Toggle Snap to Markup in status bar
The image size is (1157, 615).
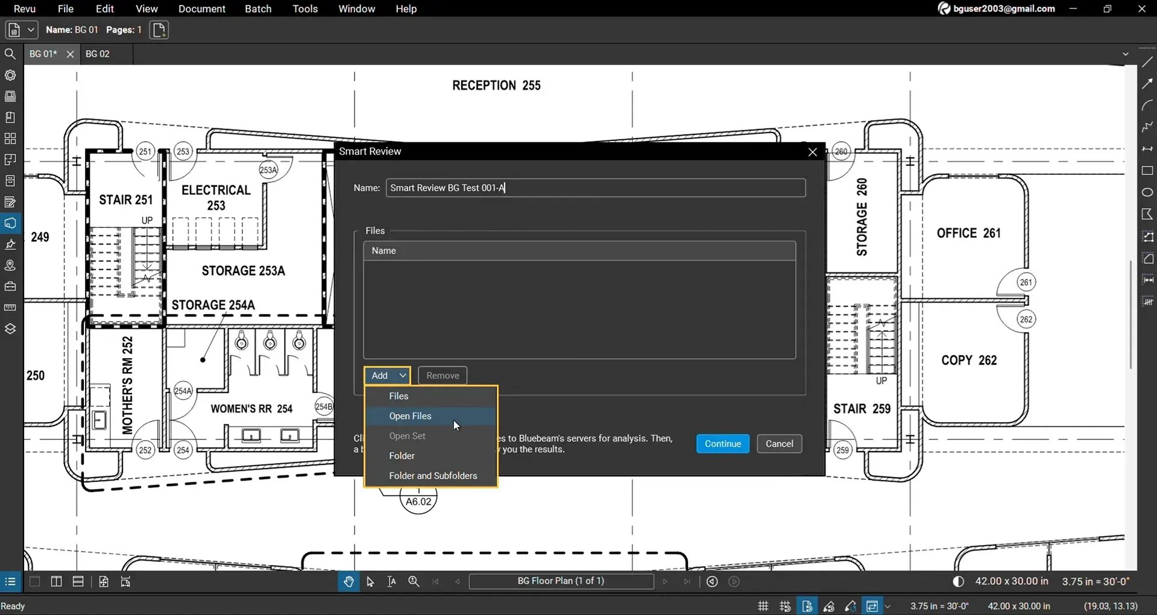[x=829, y=606]
